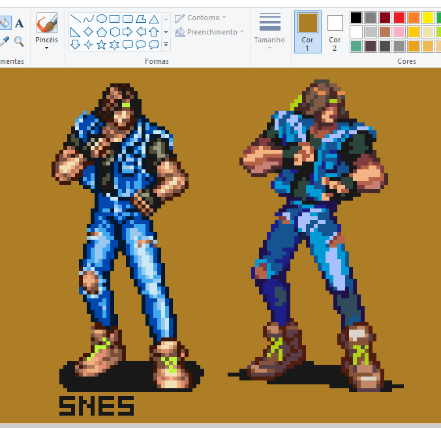Activate the Cor 2 background color
441x428 pixels.
pos(335,32)
